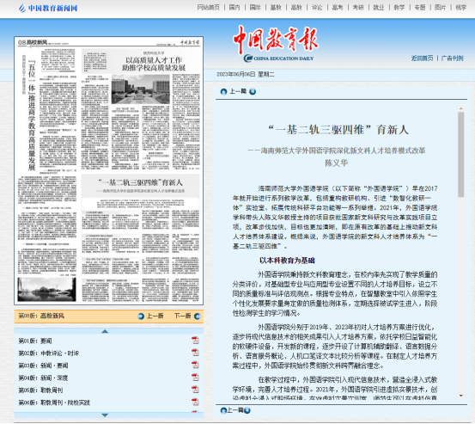The width and height of the screenshot is (475, 424).
Task: Go to previous page via 上一版
Action: [155, 316]
